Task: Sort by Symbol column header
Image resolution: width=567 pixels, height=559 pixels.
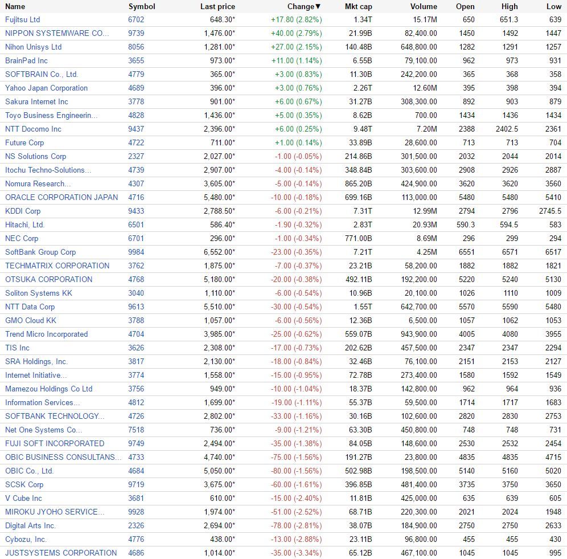Action: (x=142, y=6)
